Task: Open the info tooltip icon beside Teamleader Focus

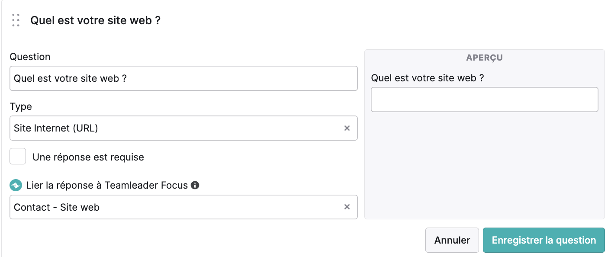Action: [195, 185]
